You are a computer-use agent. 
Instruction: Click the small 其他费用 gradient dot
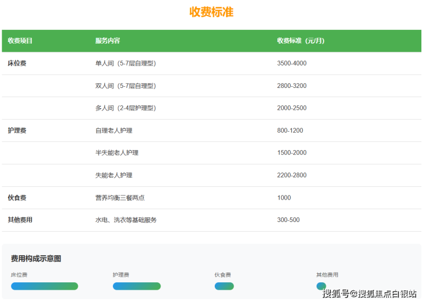click(x=321, y=286)
